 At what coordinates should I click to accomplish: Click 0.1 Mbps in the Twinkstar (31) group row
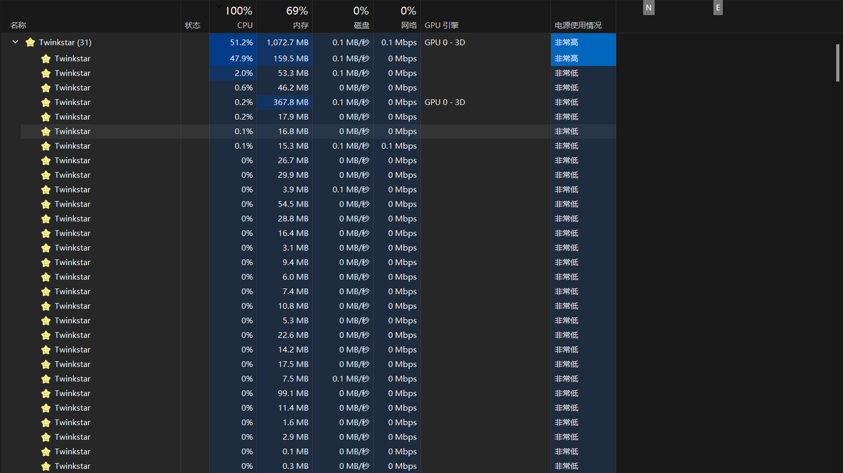pos(399,42)
